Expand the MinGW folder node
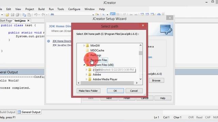 [84, 45]
